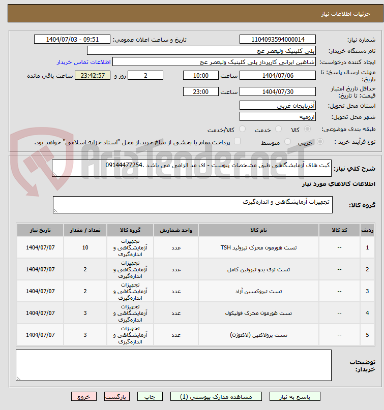Open the buyer contact info link
This screenshot has width=384, height=410.
(x=83, y=62)
